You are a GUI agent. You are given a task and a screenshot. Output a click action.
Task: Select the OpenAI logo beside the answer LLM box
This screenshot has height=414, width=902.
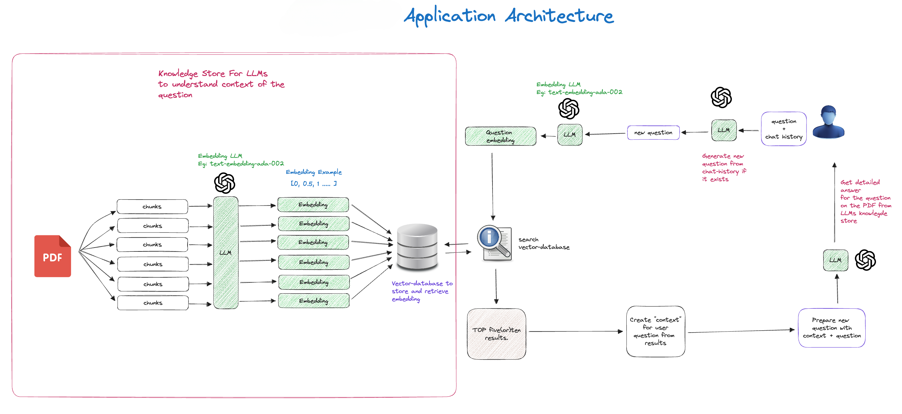click(x=865, y=260)
